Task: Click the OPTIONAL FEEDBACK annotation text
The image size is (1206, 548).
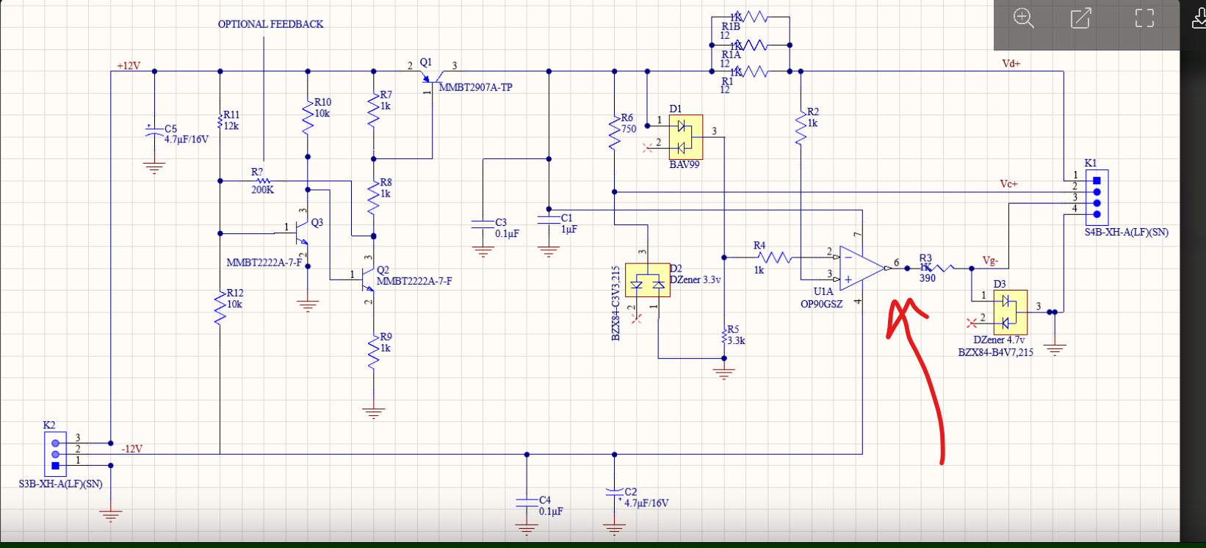Action: point(270,24)
